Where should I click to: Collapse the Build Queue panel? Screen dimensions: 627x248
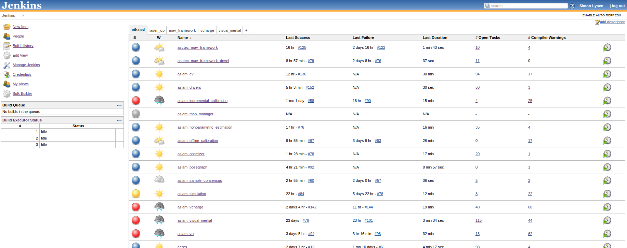tap(119, 105)
